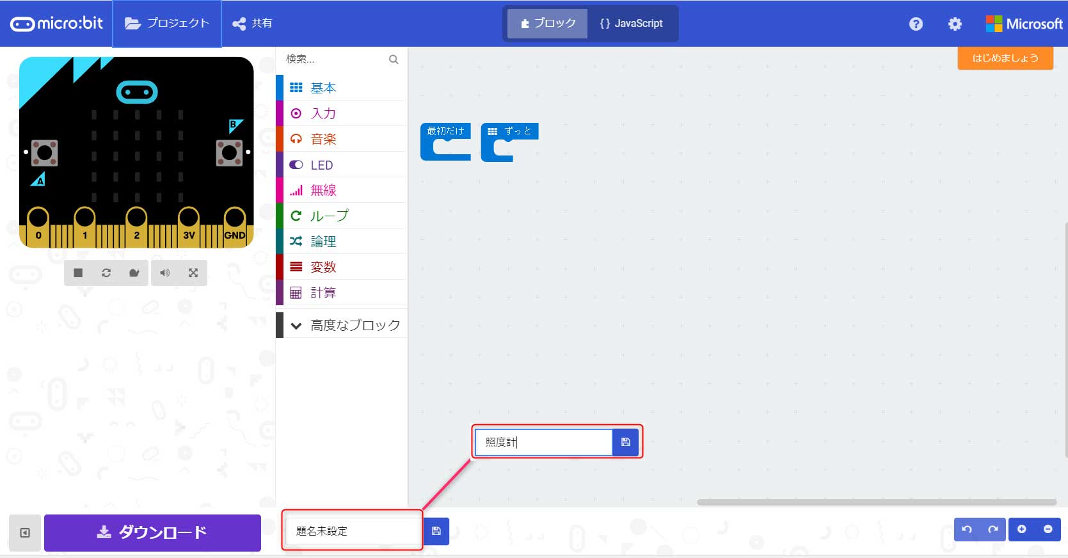Click the vertical workspace scrollbar

[1065, 339]
